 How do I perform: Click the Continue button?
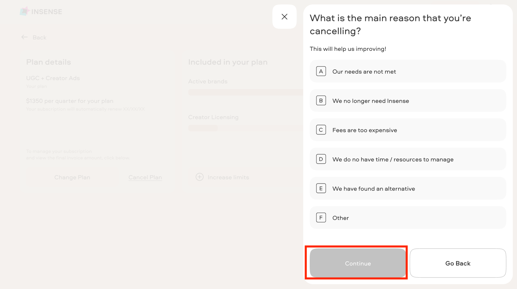click(358, 263)
